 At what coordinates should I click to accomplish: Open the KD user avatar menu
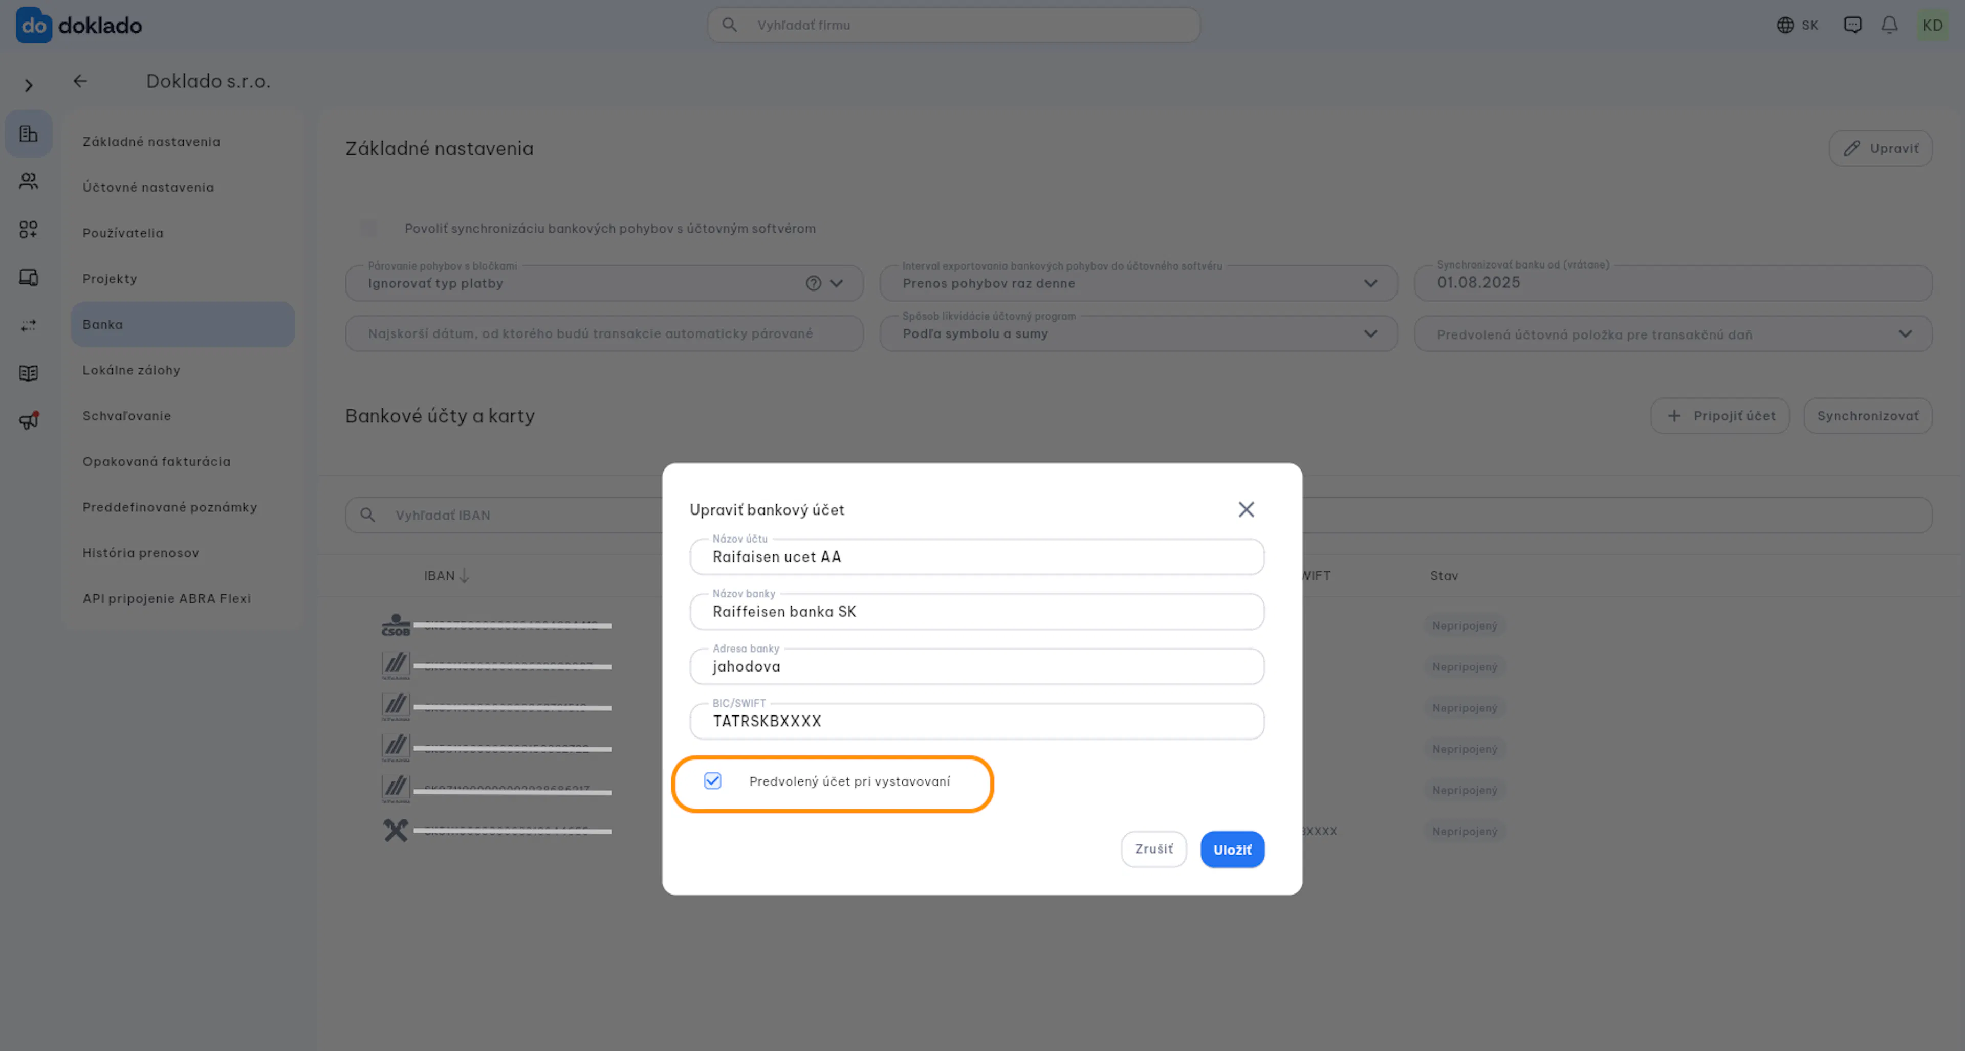[x=1932, y=25]
